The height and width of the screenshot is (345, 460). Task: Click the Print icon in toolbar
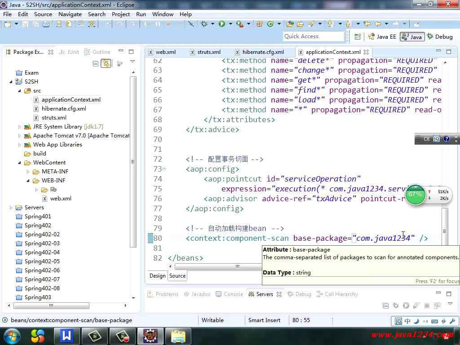tap(46, 24)
